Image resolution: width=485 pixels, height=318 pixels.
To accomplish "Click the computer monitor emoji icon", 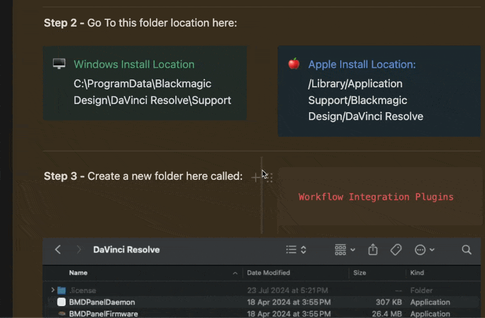I will [59, 64].
